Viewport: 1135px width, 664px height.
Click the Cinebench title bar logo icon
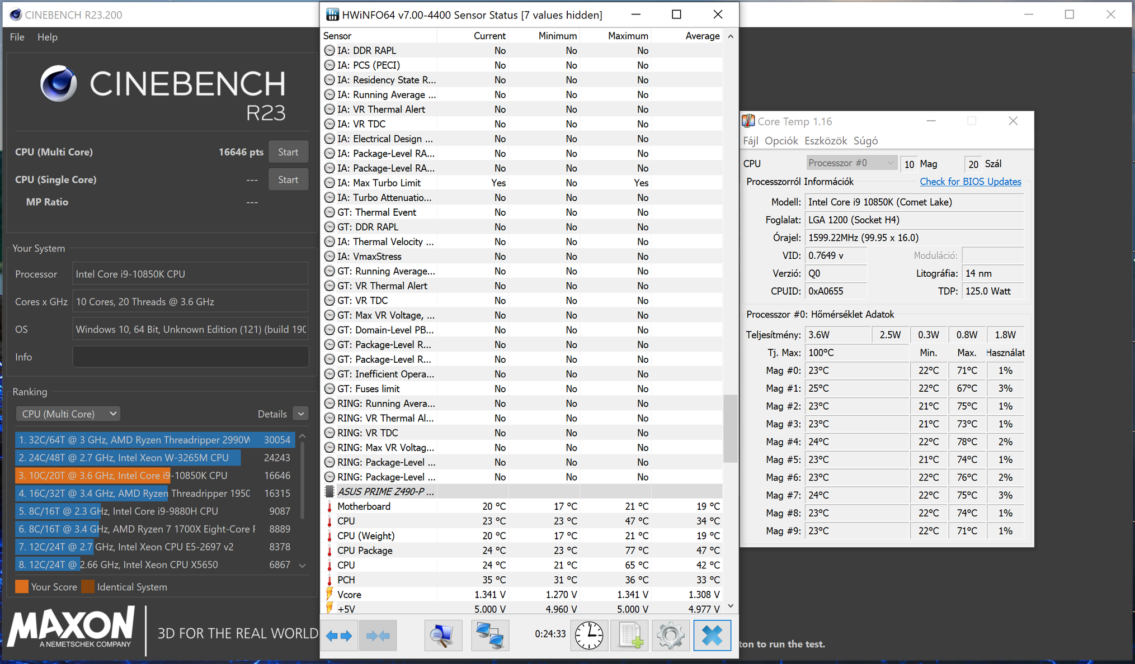point(16,15)
